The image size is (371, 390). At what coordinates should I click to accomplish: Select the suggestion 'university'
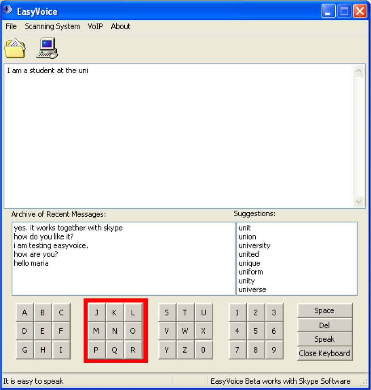tap(254, 246)
